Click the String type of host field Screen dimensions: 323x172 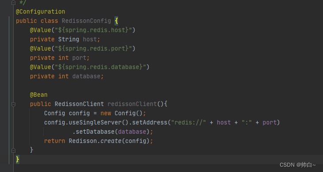[x=69, y=39]
